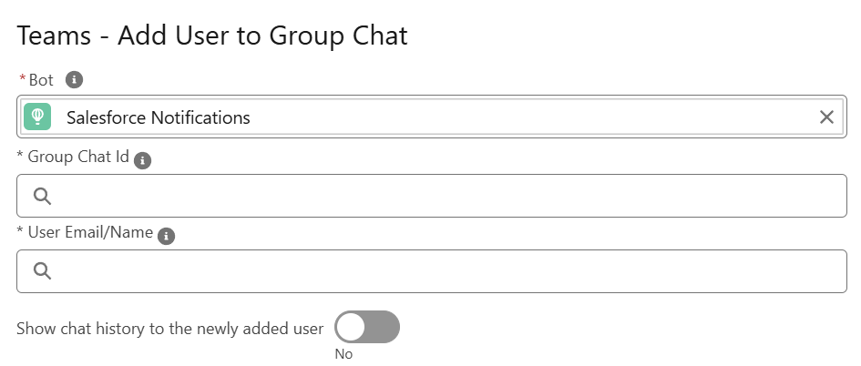The height and width of the screenshot is (366, 861).
Task: Click the red required asterisk beside Bot
Action: (23, 78)
